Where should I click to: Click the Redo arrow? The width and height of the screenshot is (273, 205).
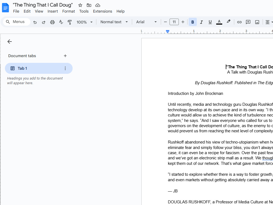pyautogui.click(x=44, y=22)
